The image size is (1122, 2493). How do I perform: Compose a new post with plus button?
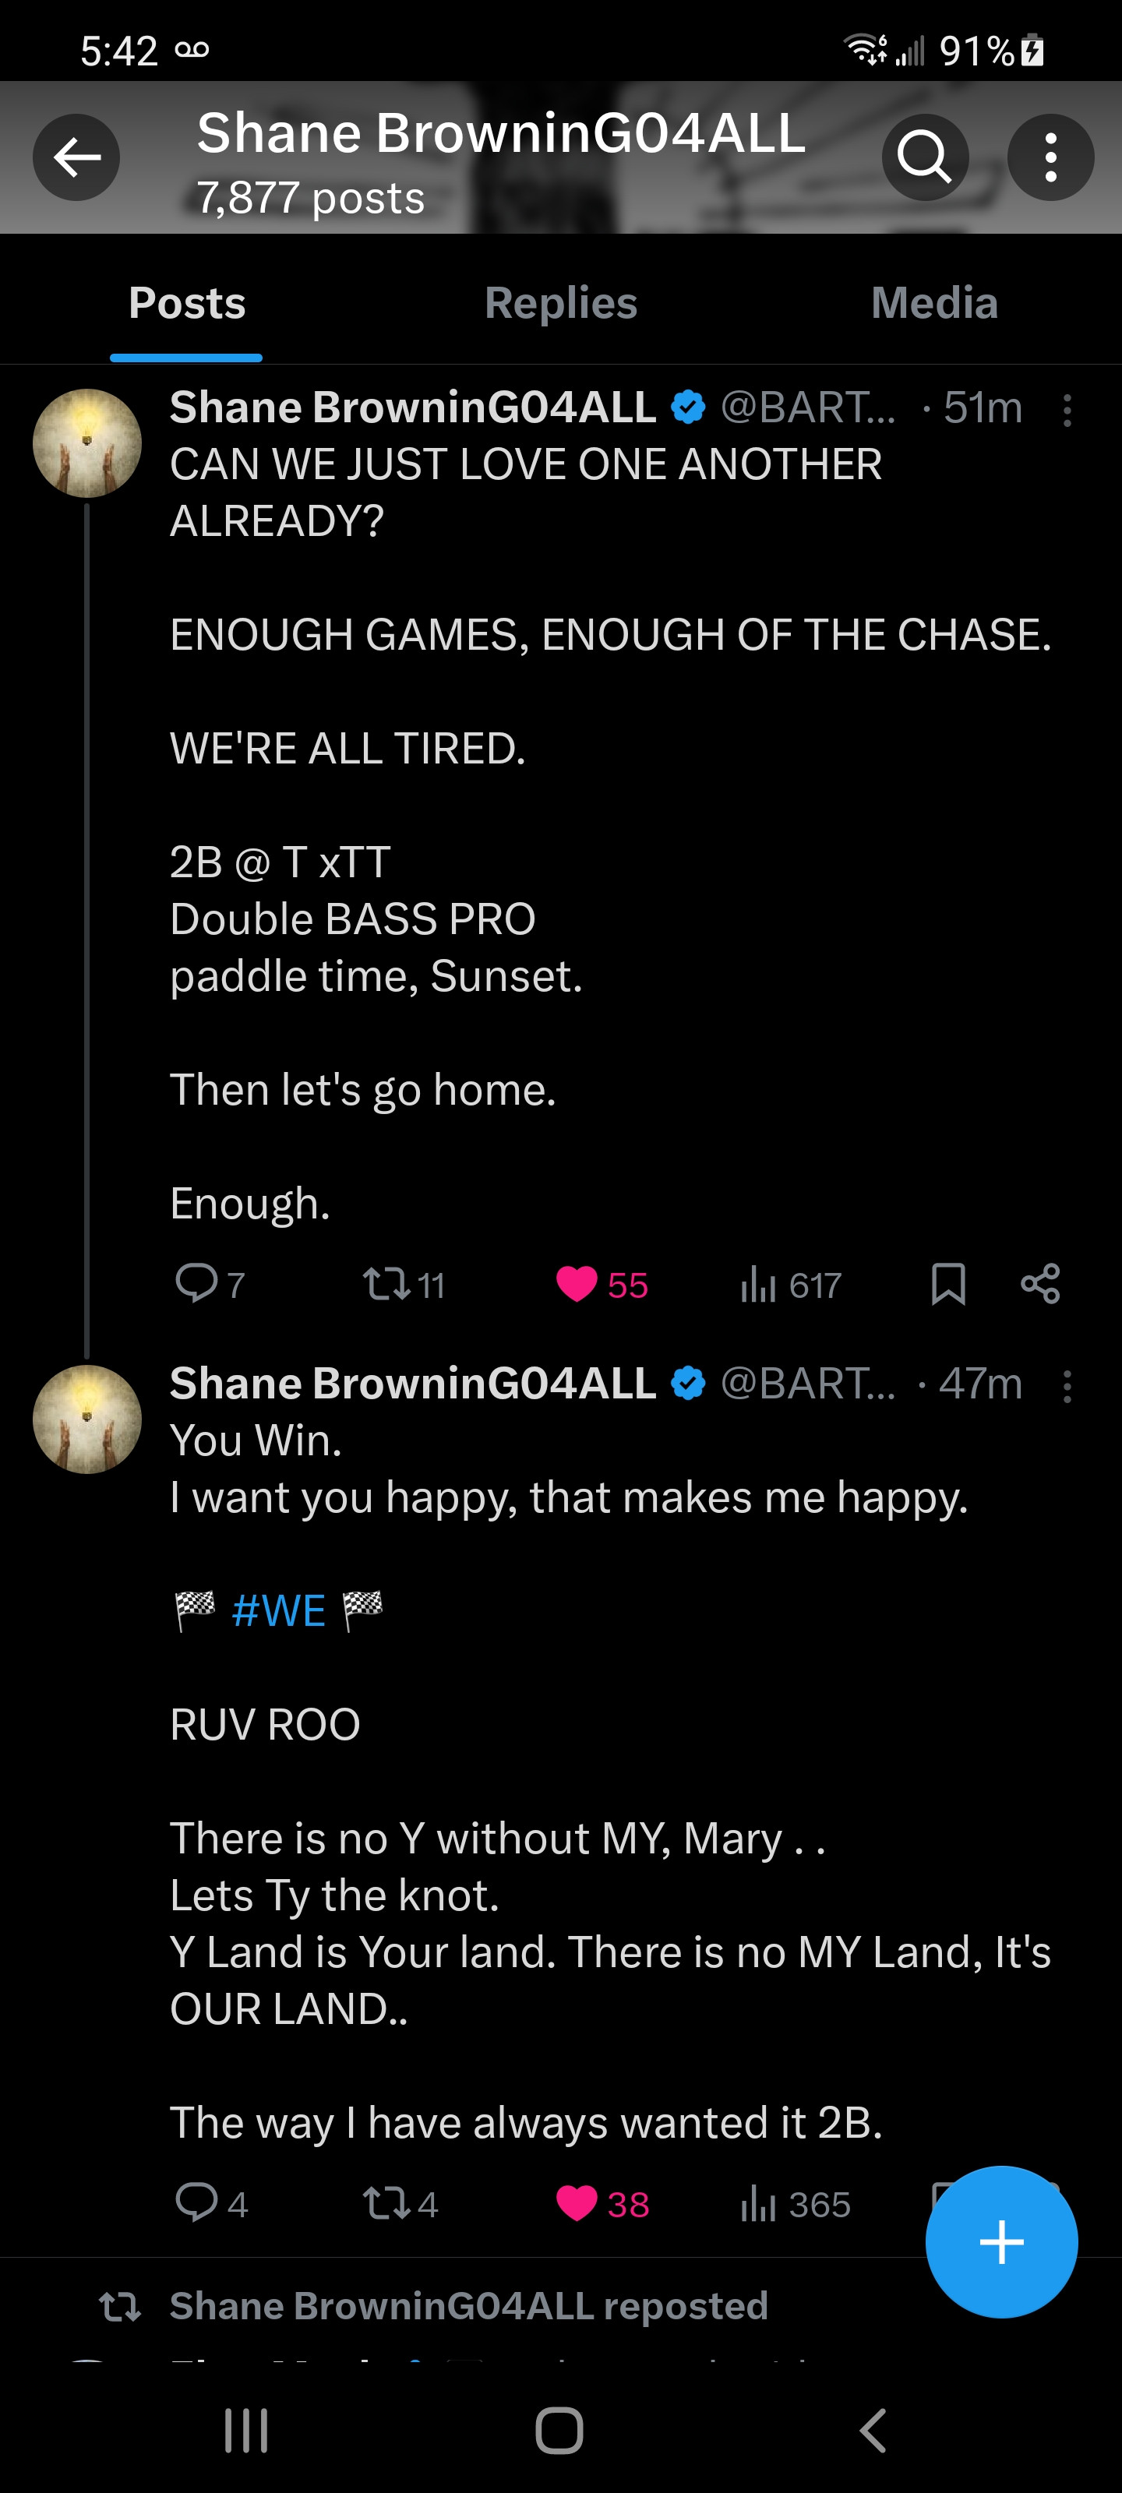pos(1001,2241)
